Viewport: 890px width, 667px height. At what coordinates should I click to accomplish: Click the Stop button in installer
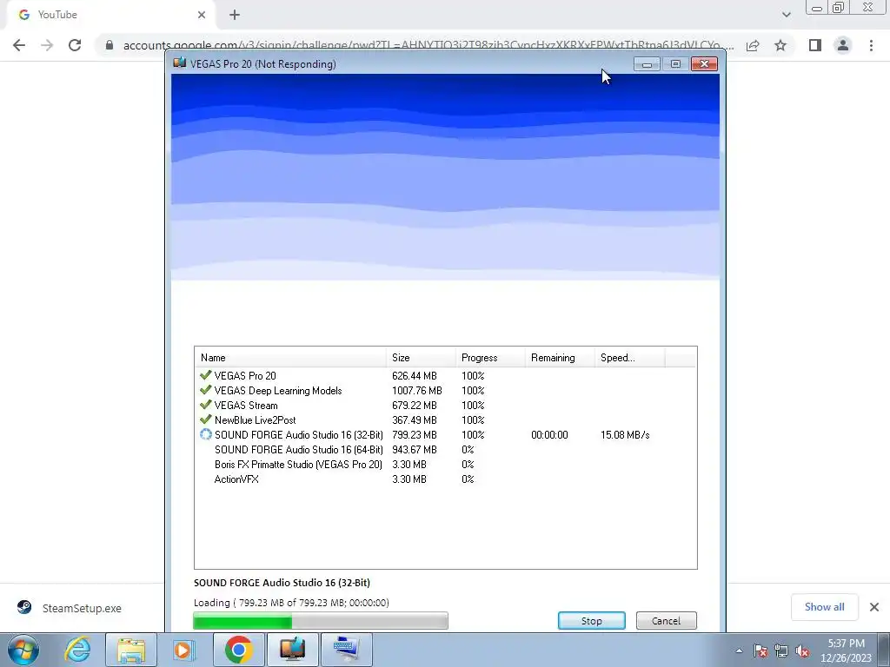591,620
